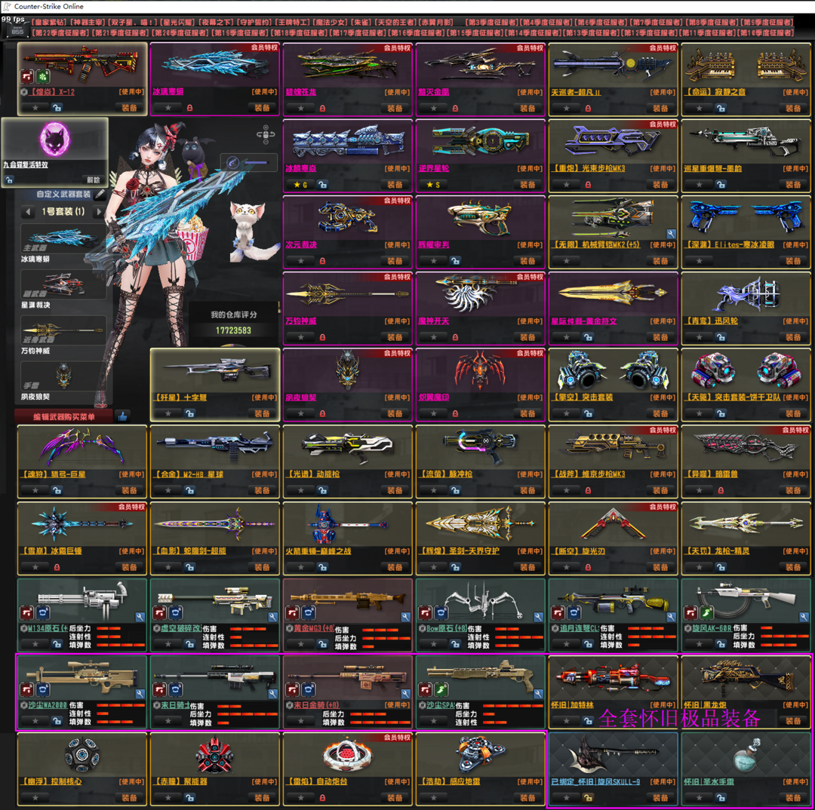Click the wrench icon on 末日金骑 card
Screen dimensions: 815x810
(405, 694)
